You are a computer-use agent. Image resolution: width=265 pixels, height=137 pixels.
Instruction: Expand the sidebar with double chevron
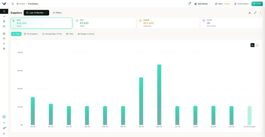[8, 4]
